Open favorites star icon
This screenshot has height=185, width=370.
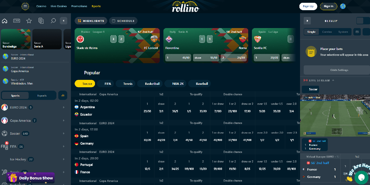coord(29,21)
